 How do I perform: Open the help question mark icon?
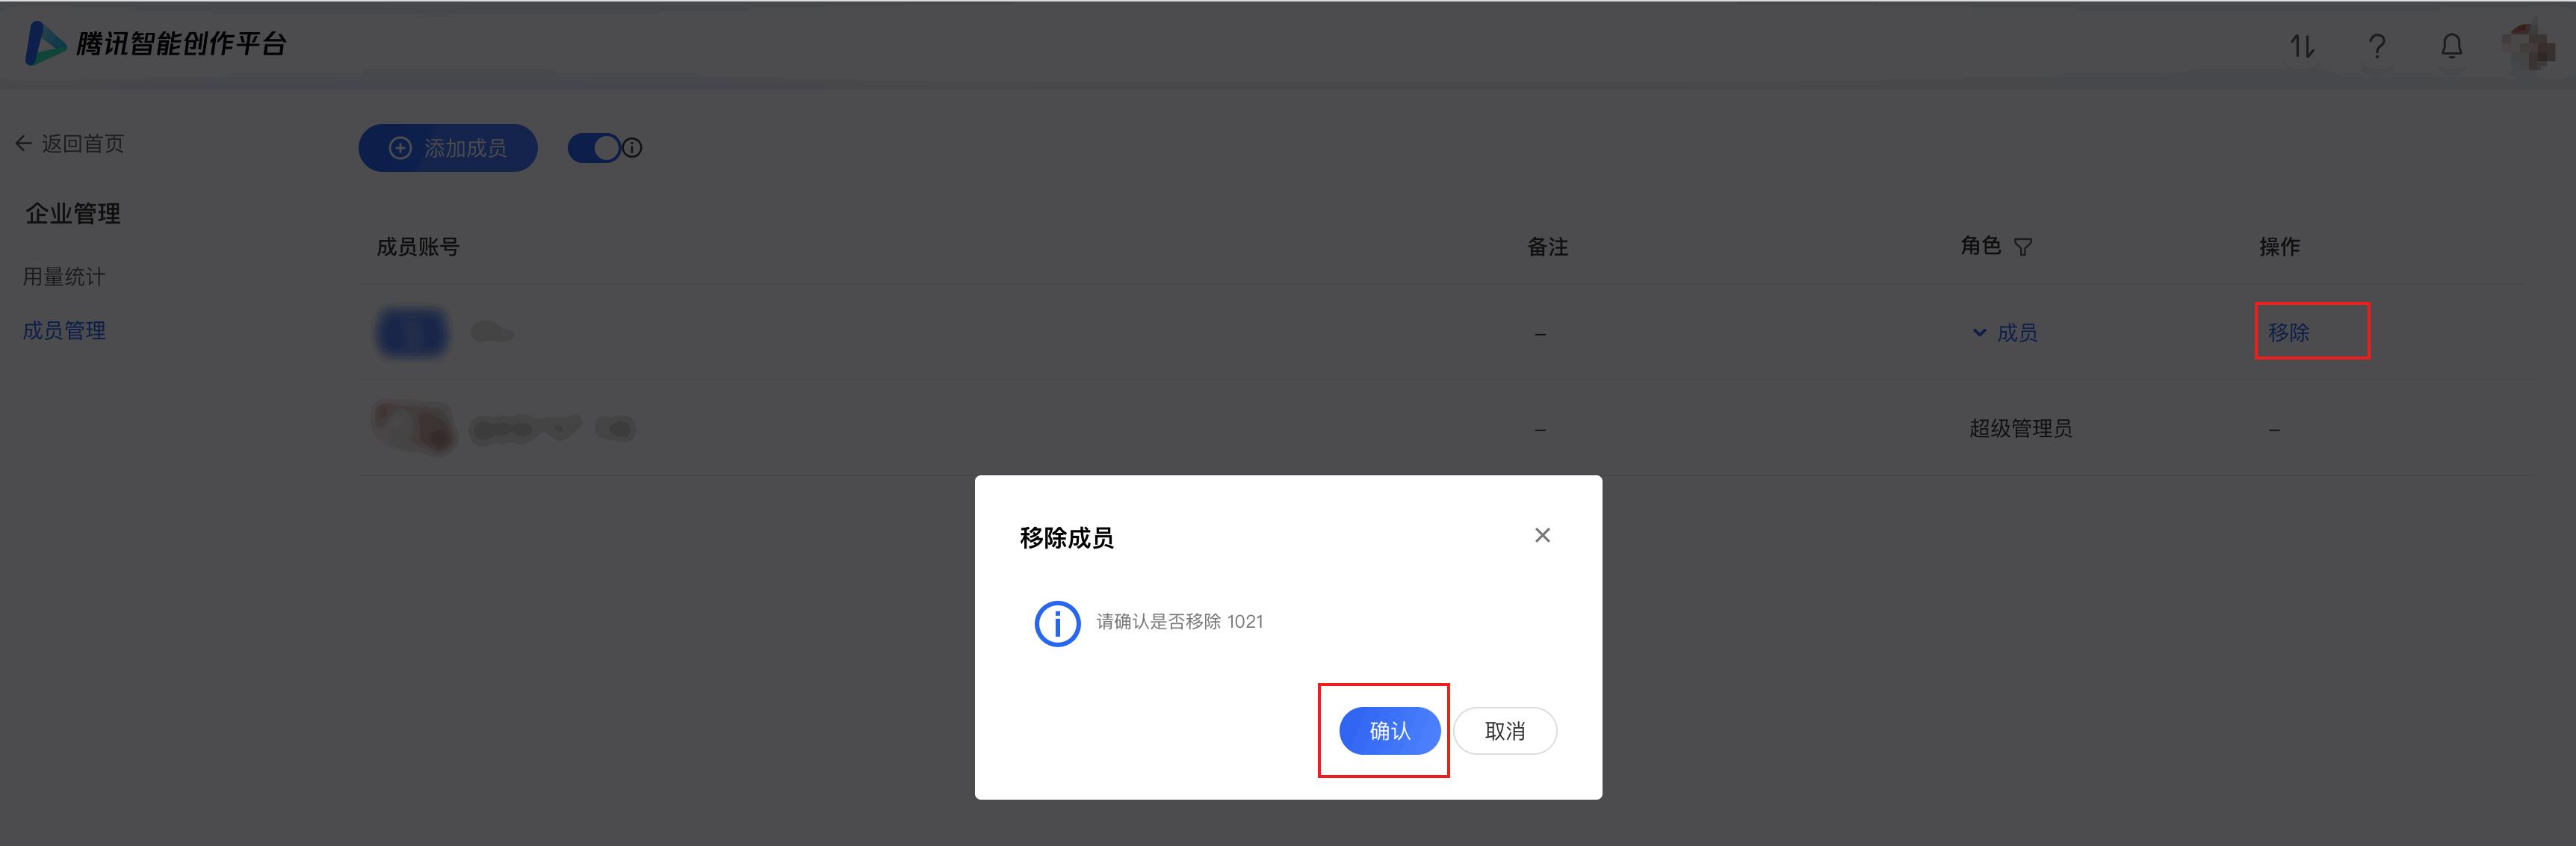coord(2377,46)
